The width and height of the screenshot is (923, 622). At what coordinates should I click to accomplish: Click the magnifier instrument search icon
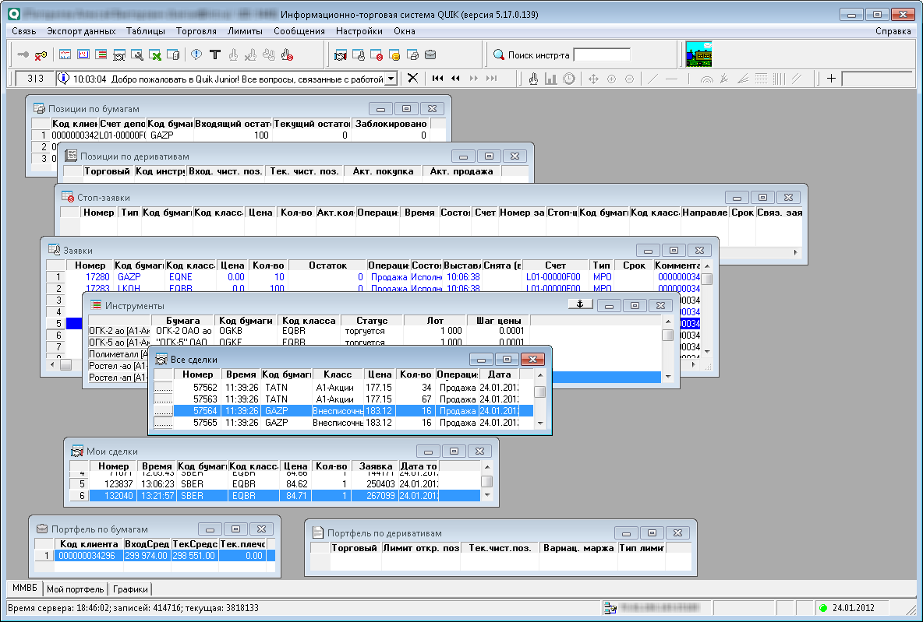tap(499, 54)
